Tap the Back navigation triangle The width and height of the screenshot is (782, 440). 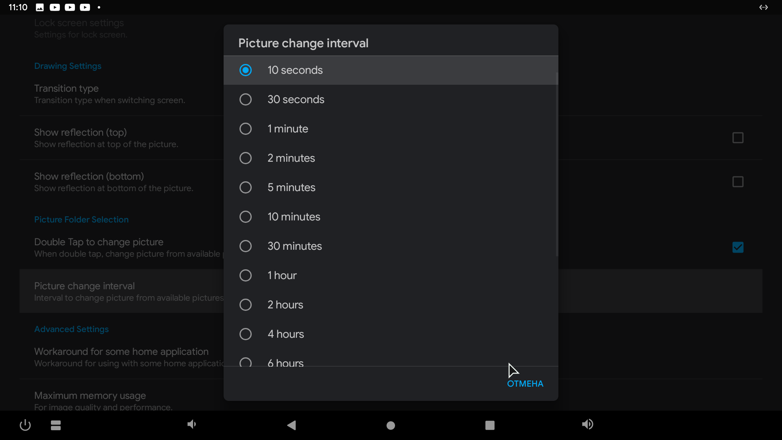pyautogui.click(x=292, y=425)
